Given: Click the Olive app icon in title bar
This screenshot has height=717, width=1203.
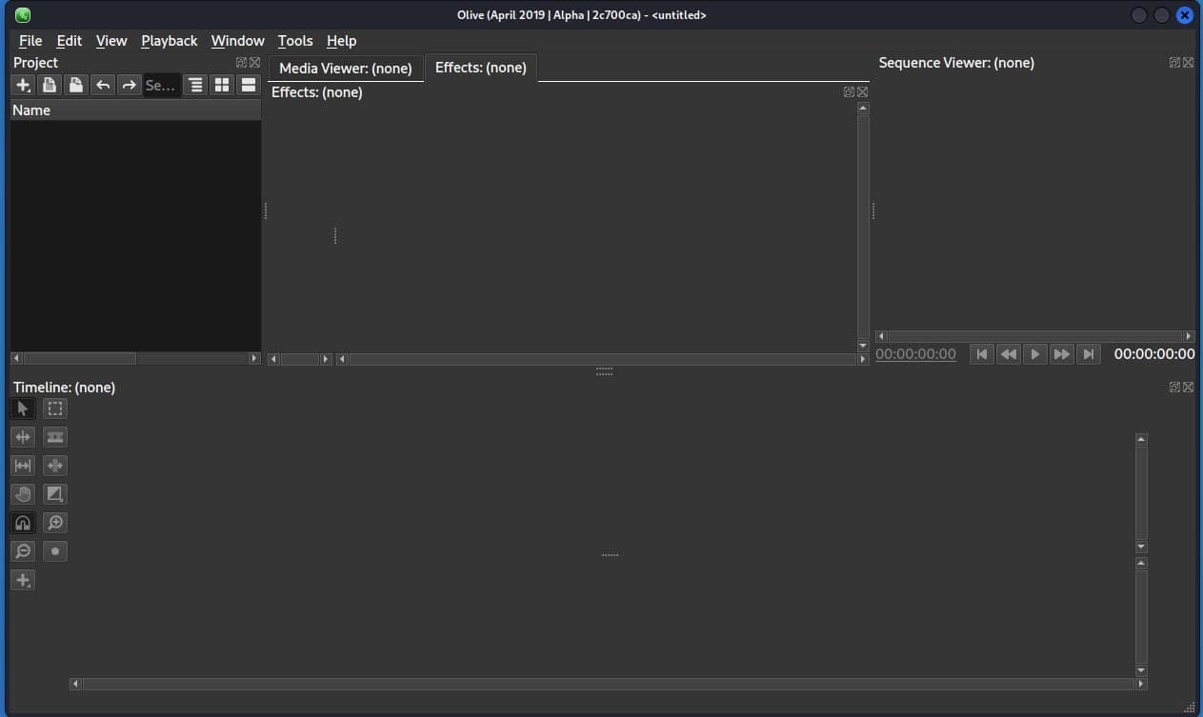Looking at the screenshot, I should [23, 15].
